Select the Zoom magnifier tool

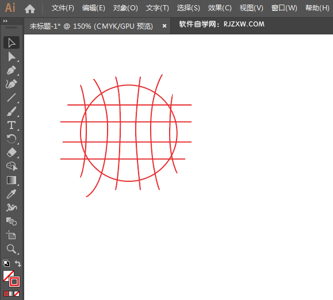(x=12, y=249)
